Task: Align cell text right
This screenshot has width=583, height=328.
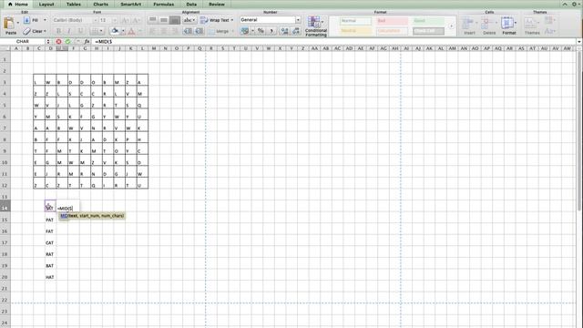Action: pyautogui.click(x=174, y=31)
